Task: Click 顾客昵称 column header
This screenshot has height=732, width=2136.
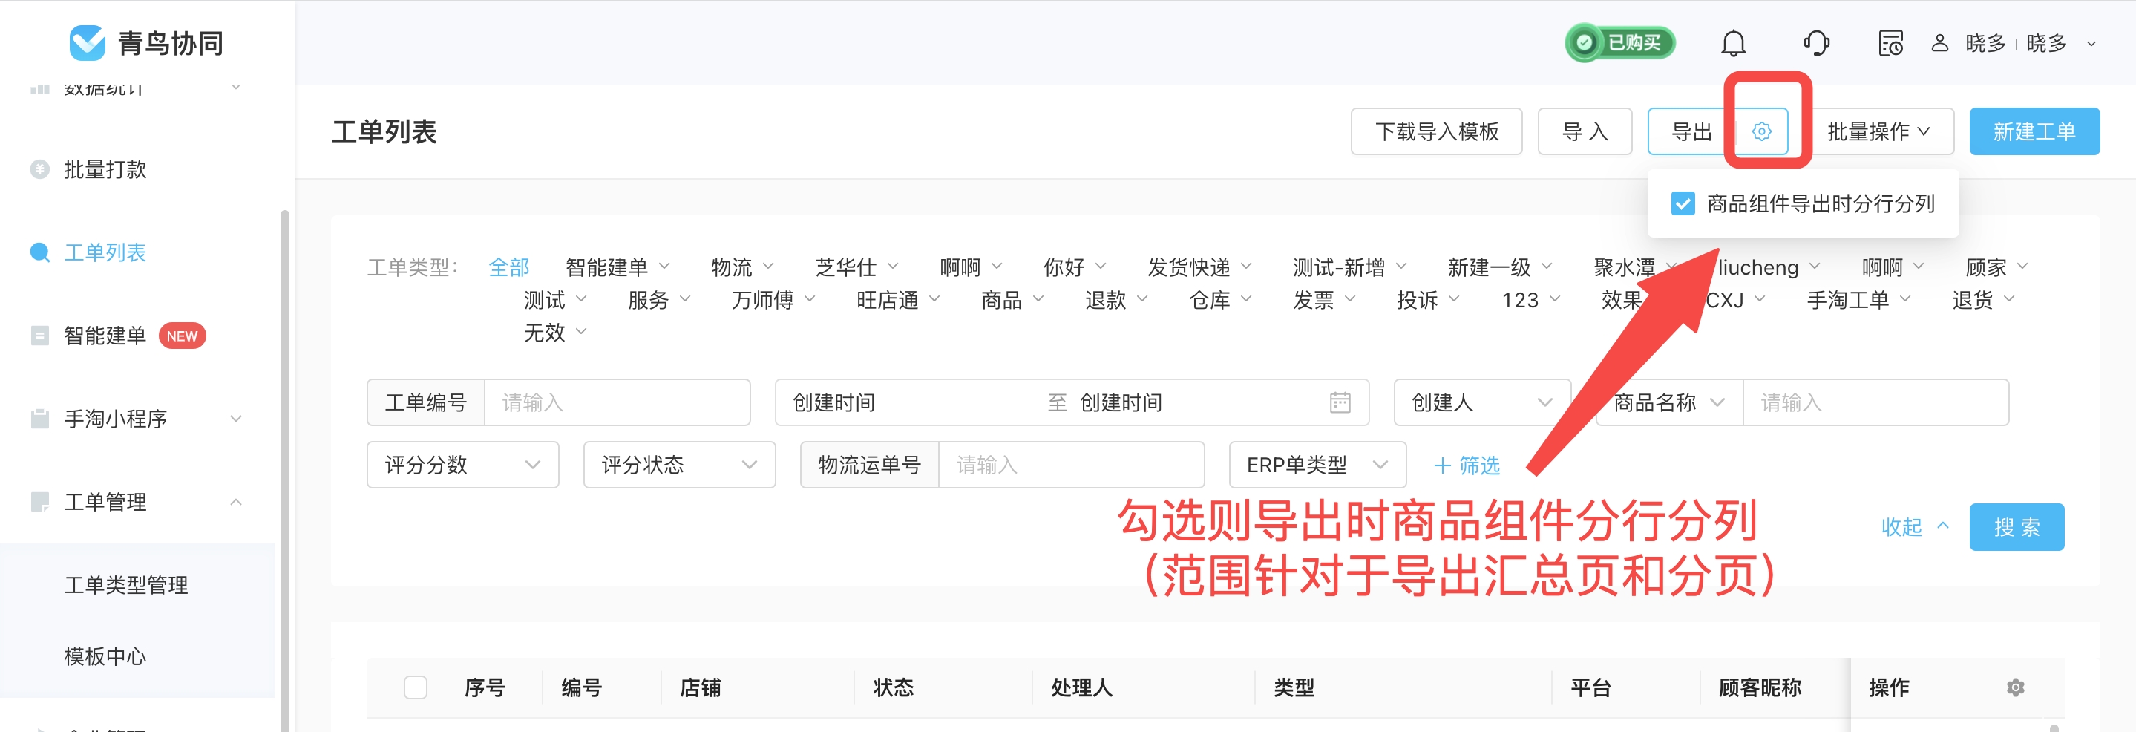Action: 1760,687
